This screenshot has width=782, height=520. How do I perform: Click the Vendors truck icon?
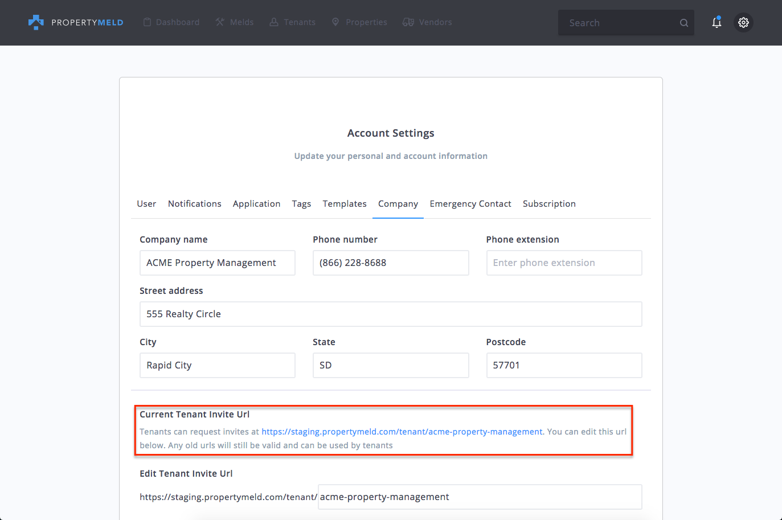click(408, 22)
